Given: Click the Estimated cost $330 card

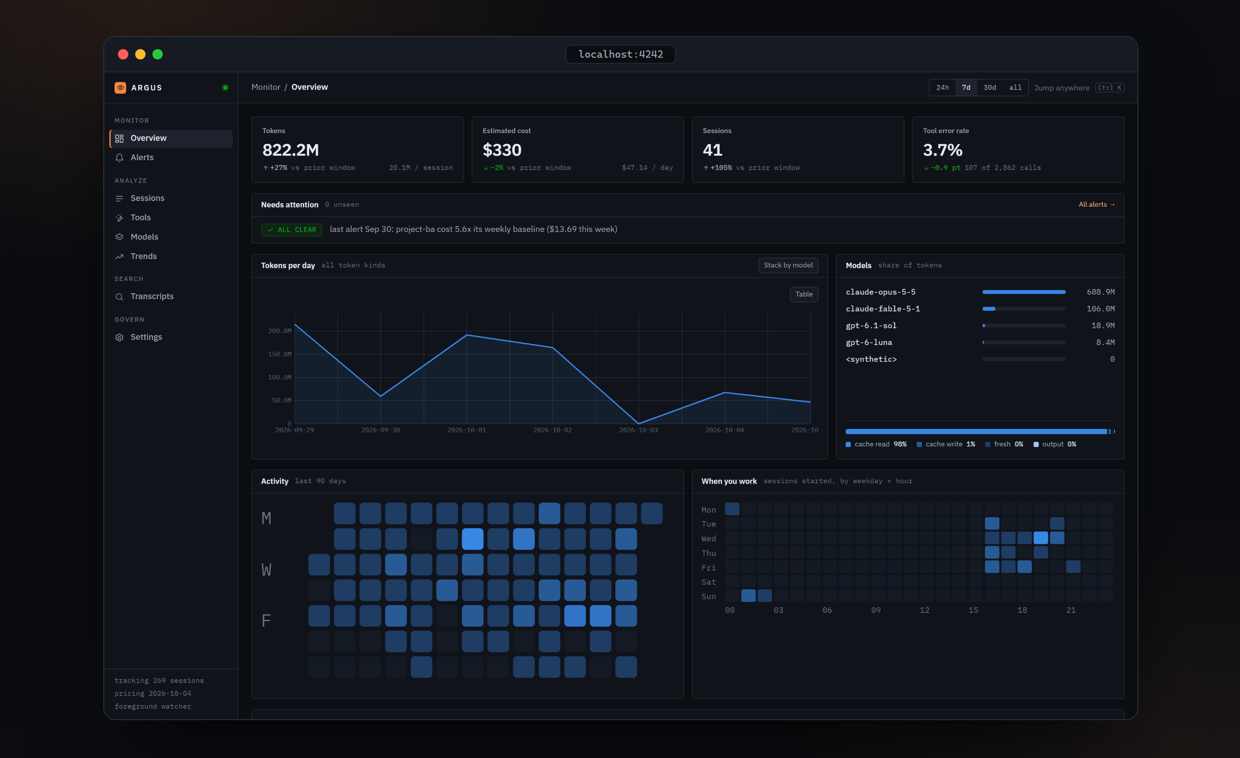Looking at the screenshot, I should (577, 149).
